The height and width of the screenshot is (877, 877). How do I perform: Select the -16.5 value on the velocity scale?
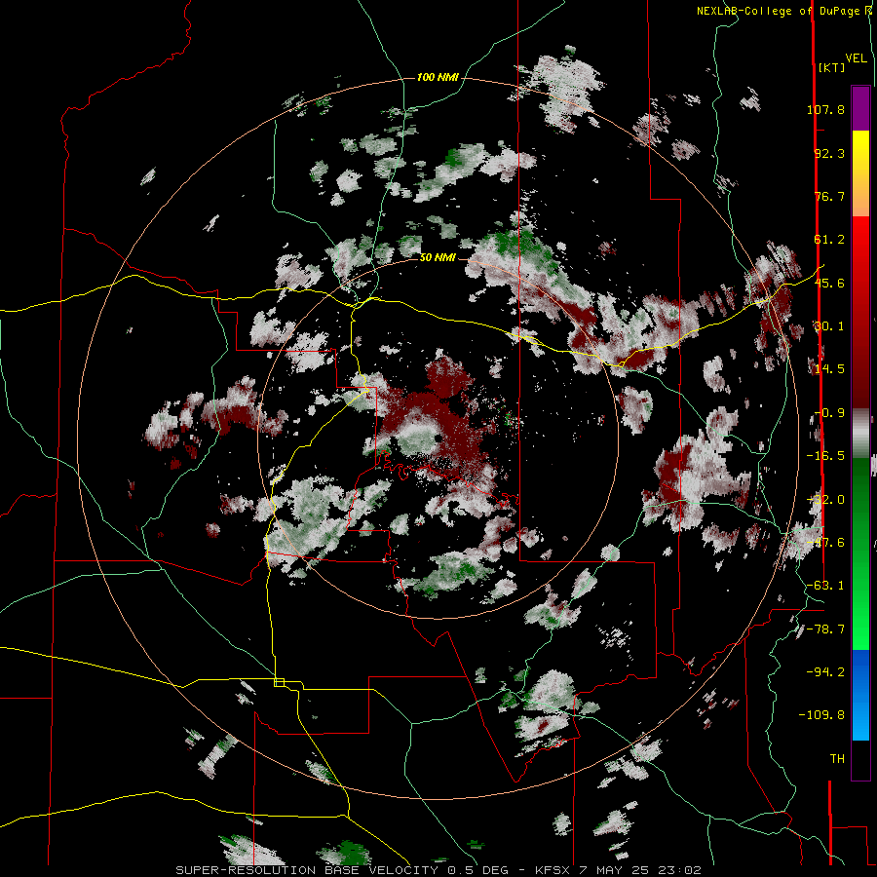(x=825, y=456)
